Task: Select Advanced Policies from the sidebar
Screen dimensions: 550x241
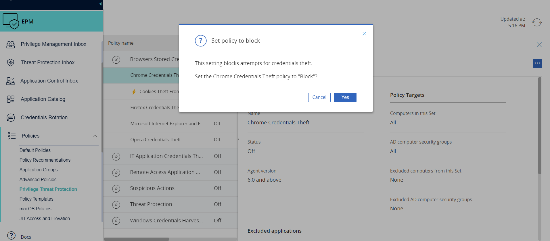Action: 38,179
